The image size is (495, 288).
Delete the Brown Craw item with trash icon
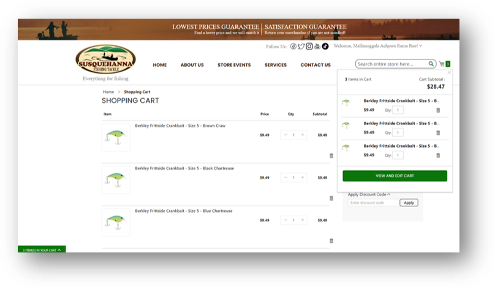pyautogui.click(x=331, y=156)
